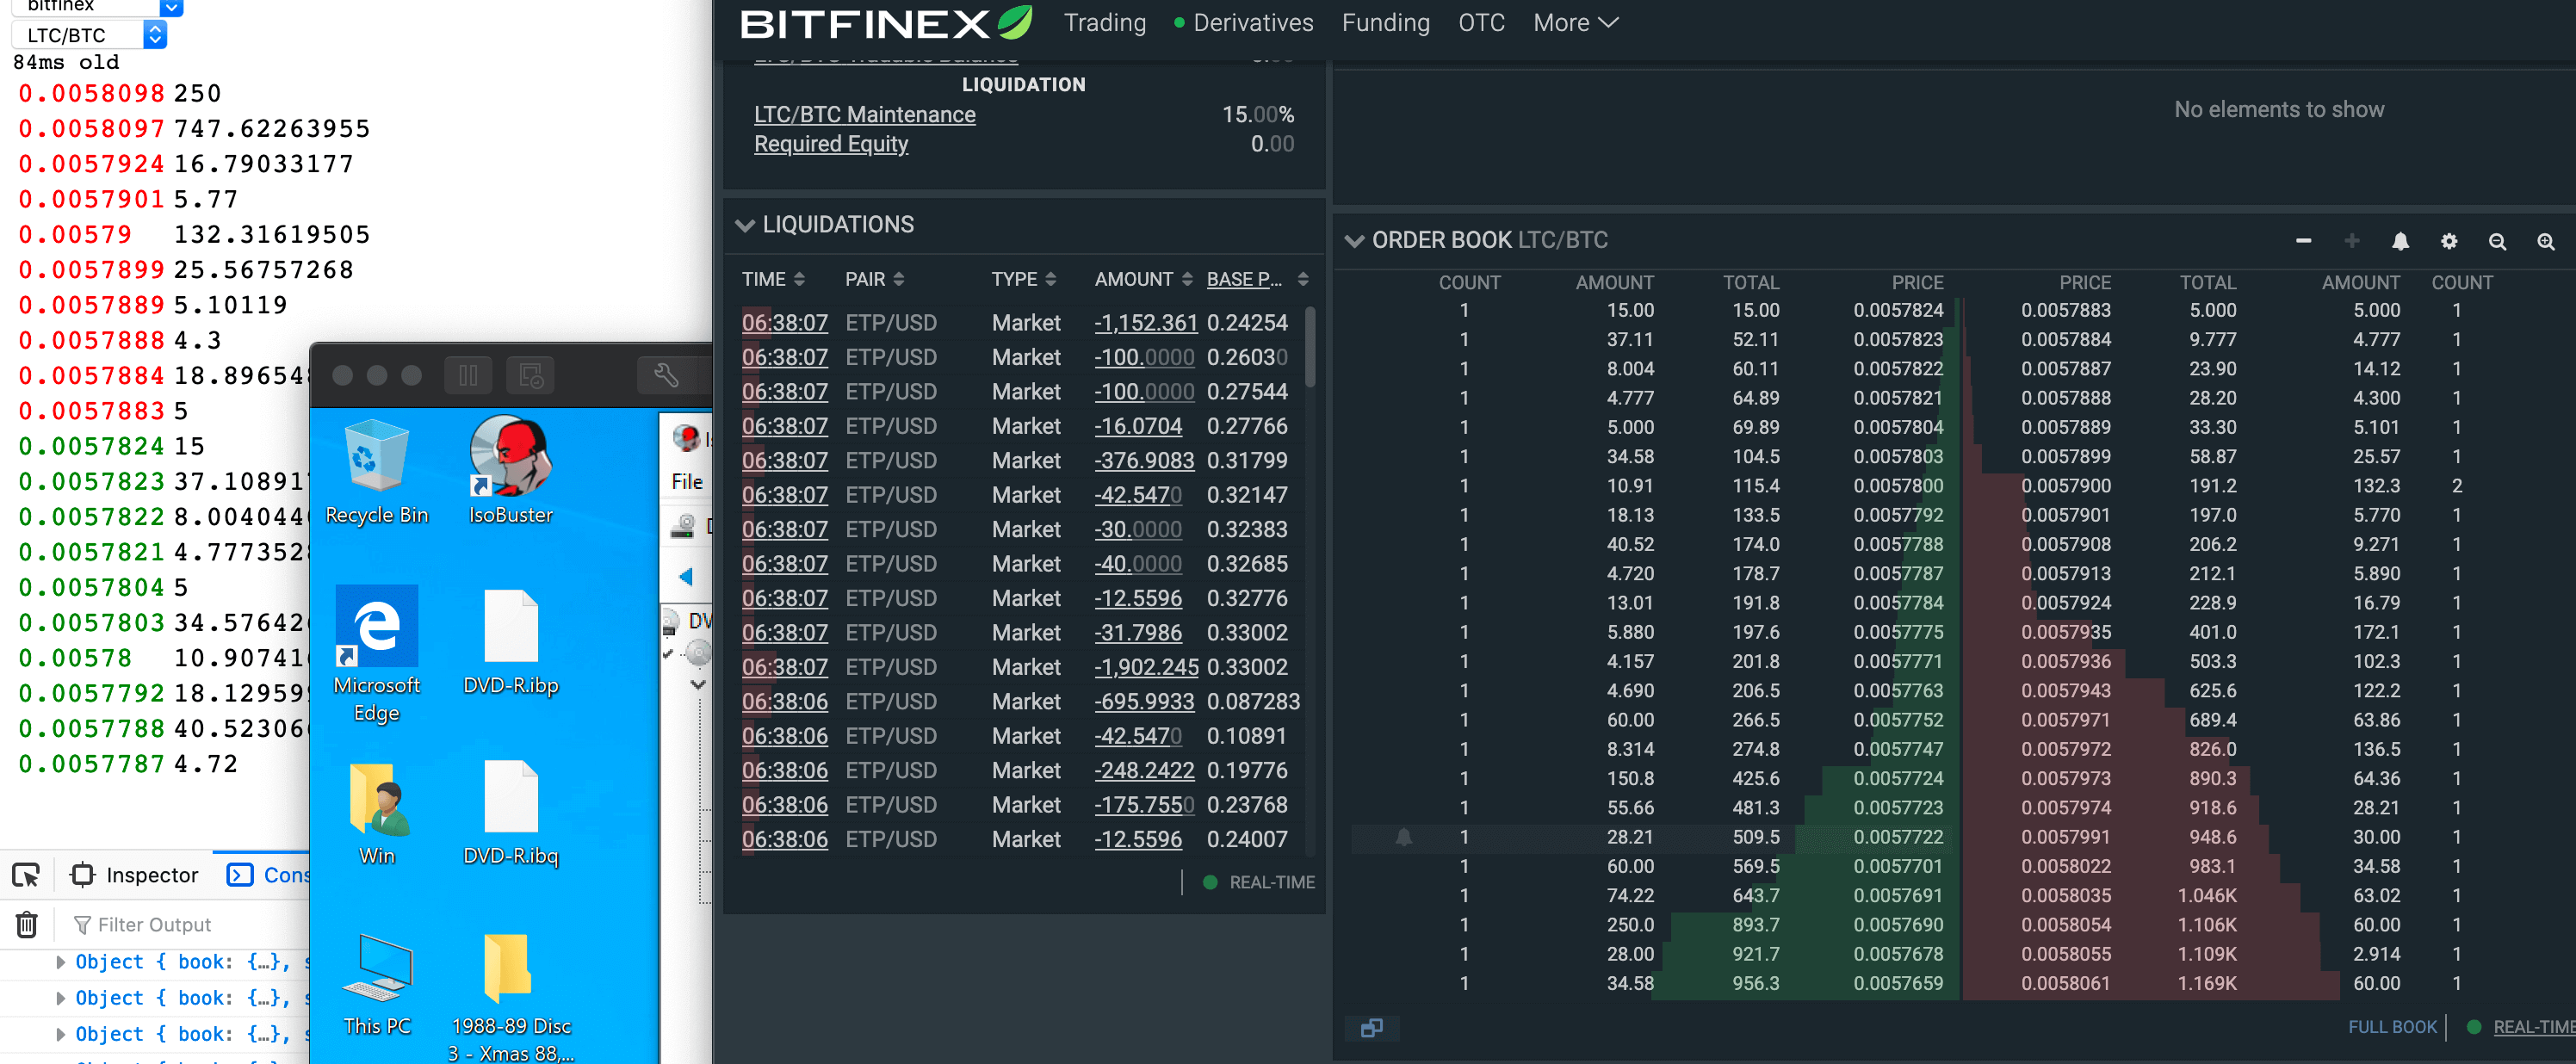The height and width of the screenshot is (1064, 2576).
Task: Open File menu in IsoBuster window
Action: click(x=687, y=481)
